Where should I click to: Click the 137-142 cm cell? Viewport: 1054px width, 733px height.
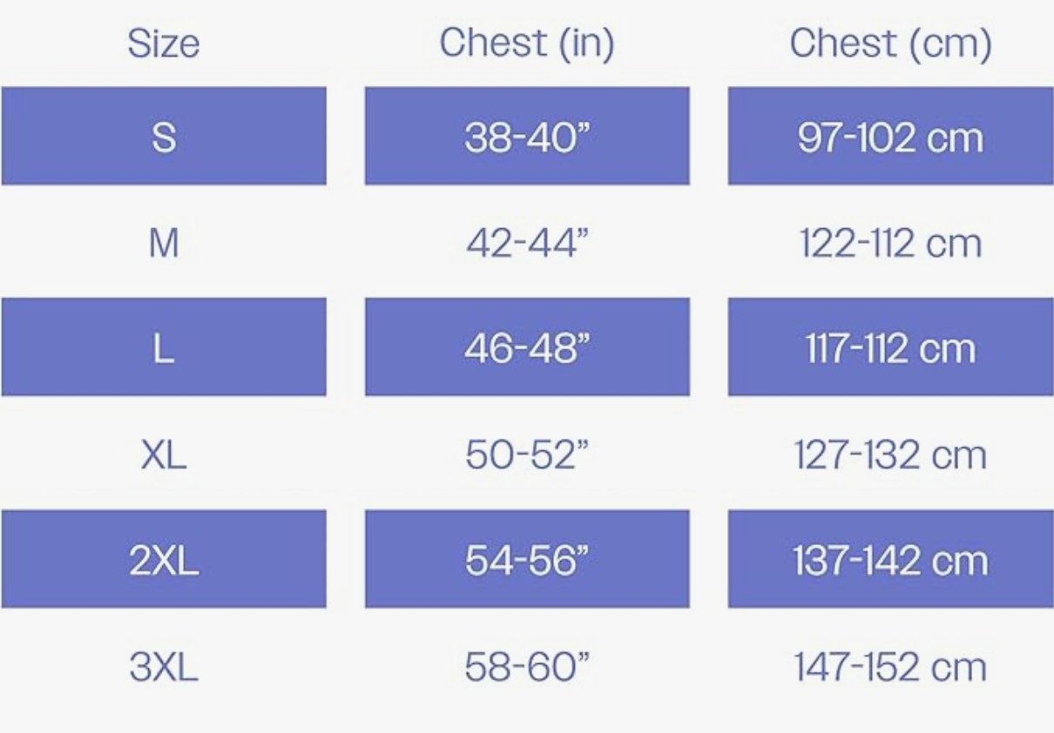890,558
